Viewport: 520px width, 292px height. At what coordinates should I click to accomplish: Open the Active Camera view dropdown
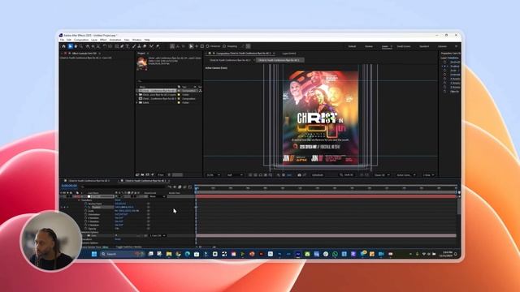[406, 175]
